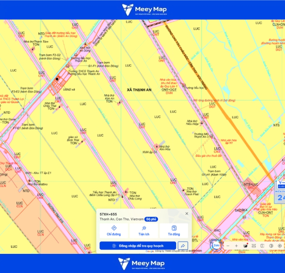This screenshot has width=285, height=273.
Task: Click the UBND xã label
Action: coord(69,90)
